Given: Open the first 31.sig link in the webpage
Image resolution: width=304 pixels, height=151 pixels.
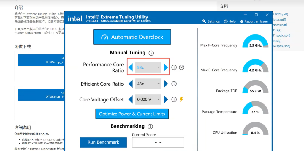Looking at the screenshot, I should point(277,30).
